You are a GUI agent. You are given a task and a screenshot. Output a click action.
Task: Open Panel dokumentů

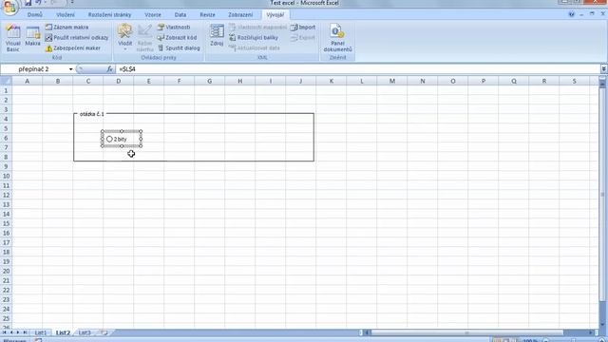337,38
